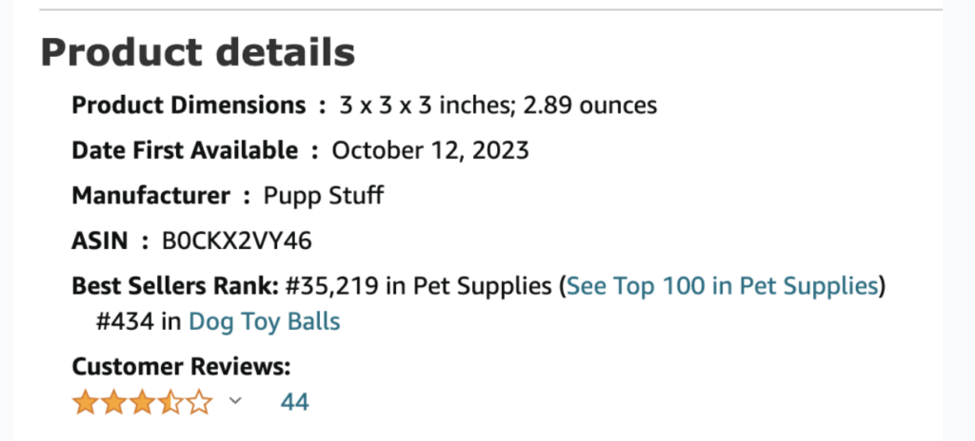This screenshot has height=441, width=975.
Task: Click the third filled review star
Action: click(x=143, y=403)
